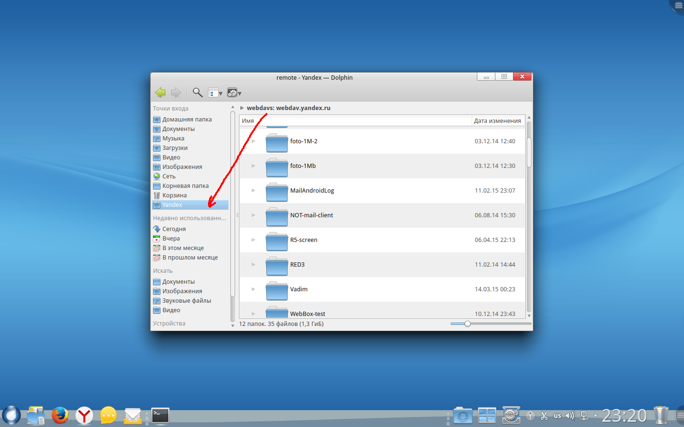684x427 pixels.
Task: Sort by the Дата изменения column header
Action: [x=498, y=121]
